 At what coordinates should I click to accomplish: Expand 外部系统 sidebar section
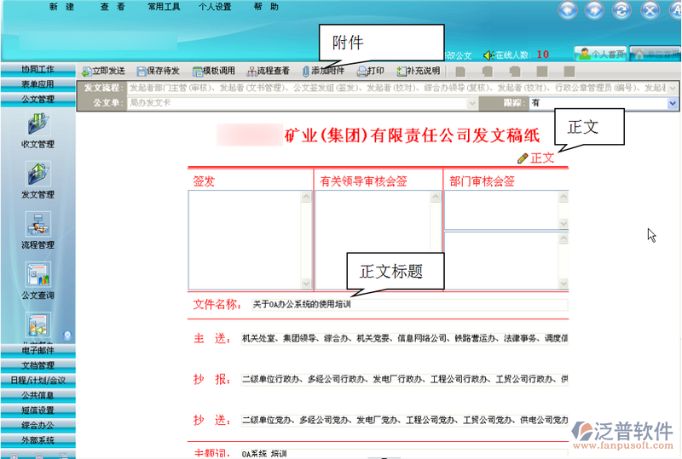(x=38, y=440)
